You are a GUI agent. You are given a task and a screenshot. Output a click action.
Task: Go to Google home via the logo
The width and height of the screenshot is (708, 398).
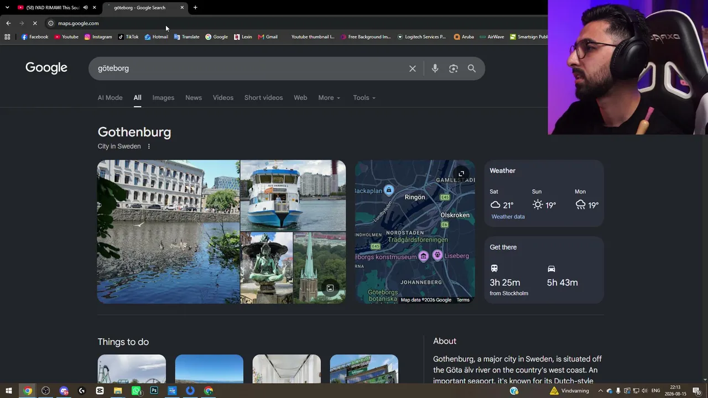pos(46,68)
